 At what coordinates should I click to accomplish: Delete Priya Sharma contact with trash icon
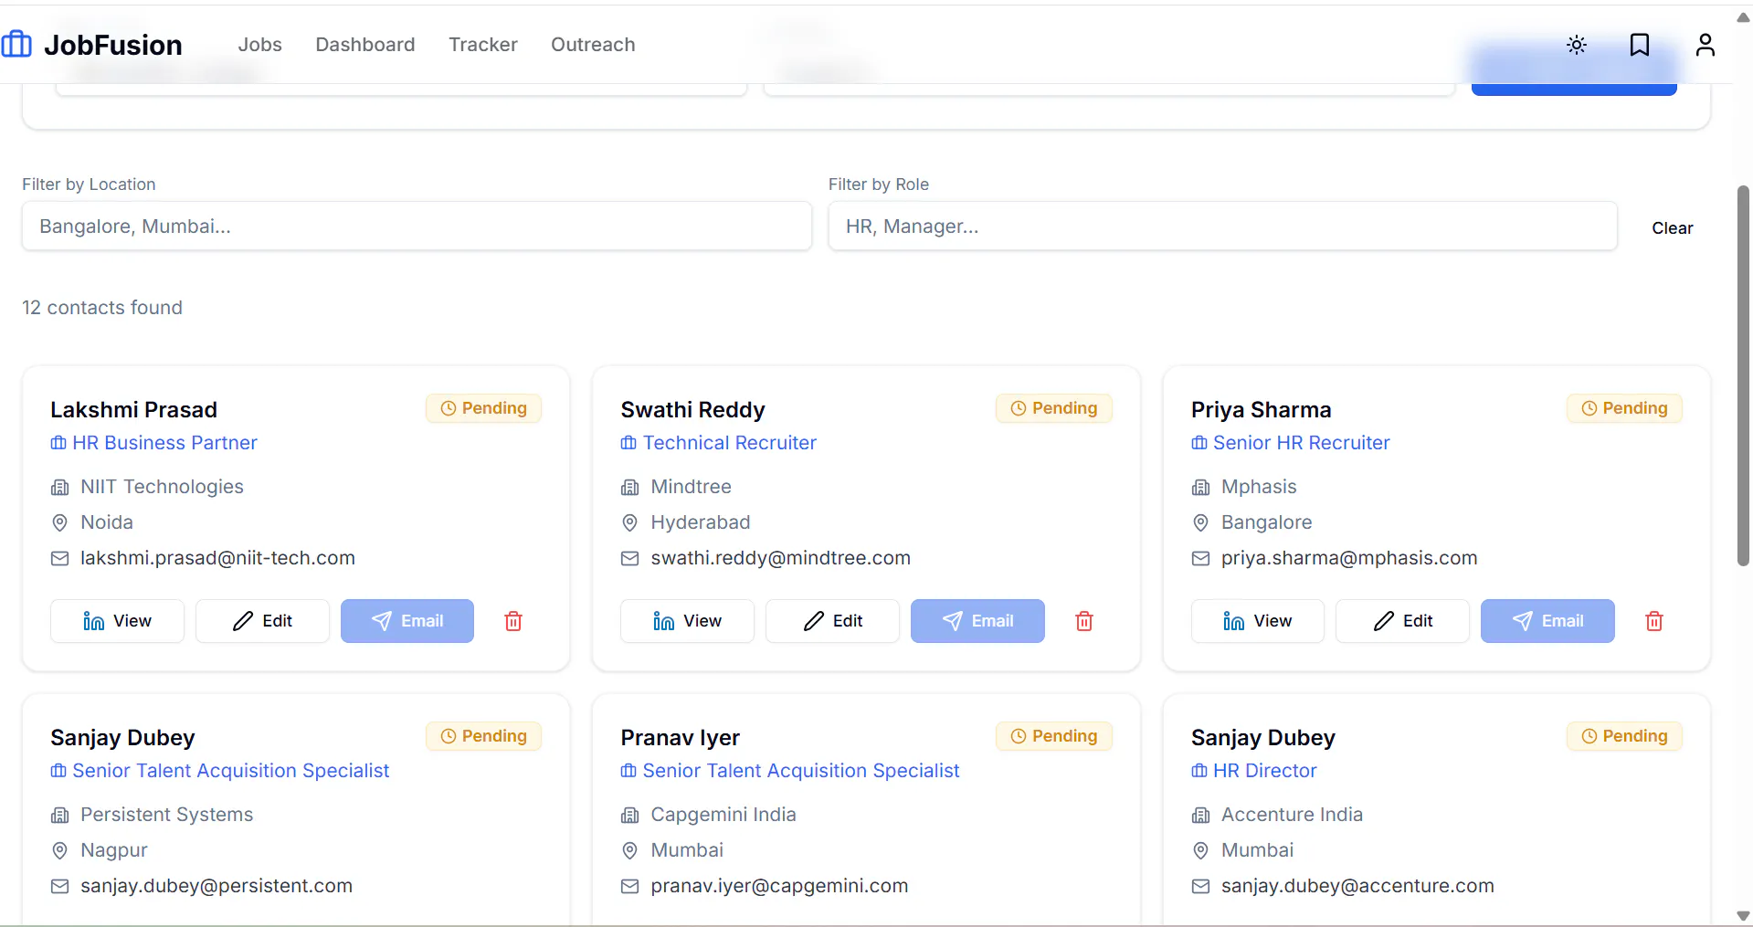click(x=1654, y=621)
